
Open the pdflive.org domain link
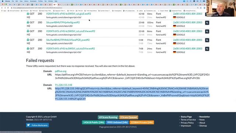[x=60, y=71]
